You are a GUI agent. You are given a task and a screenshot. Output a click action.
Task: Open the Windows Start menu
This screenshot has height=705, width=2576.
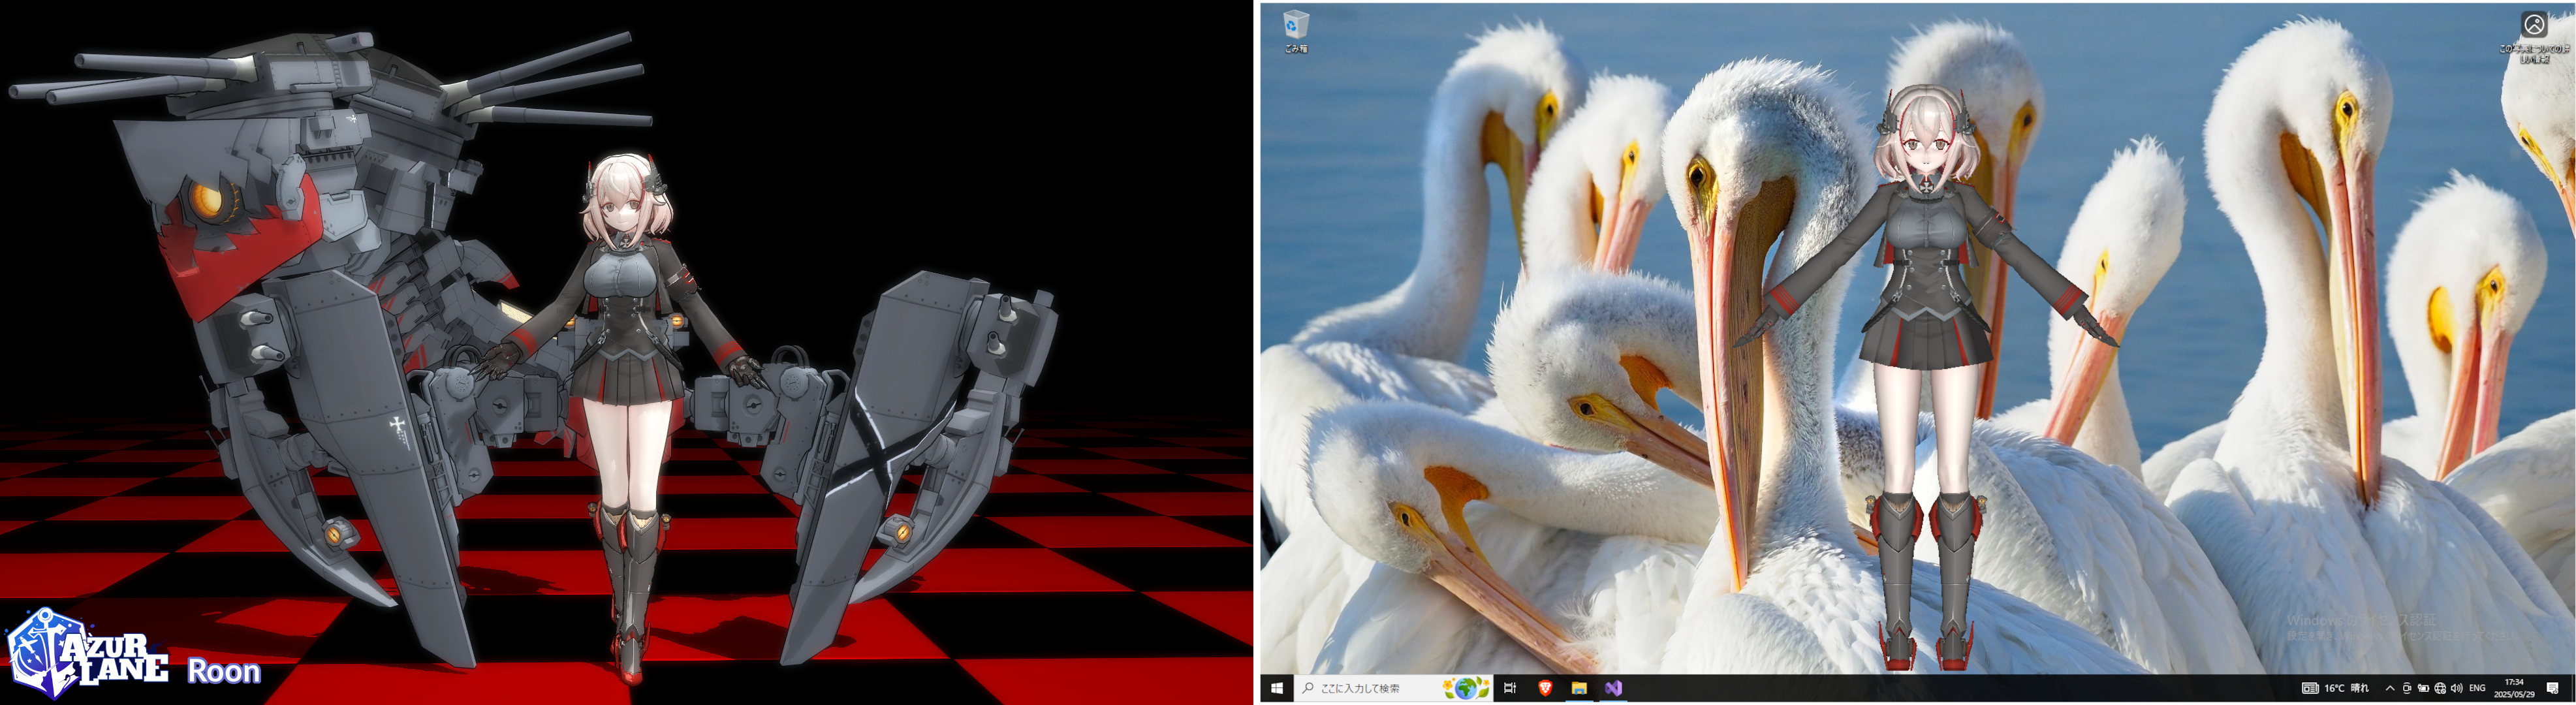[x=1277, y=688]
